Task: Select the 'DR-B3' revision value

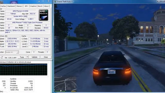Action: coord(46,28)
